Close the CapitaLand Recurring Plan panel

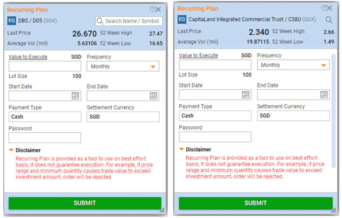[330, 8]
